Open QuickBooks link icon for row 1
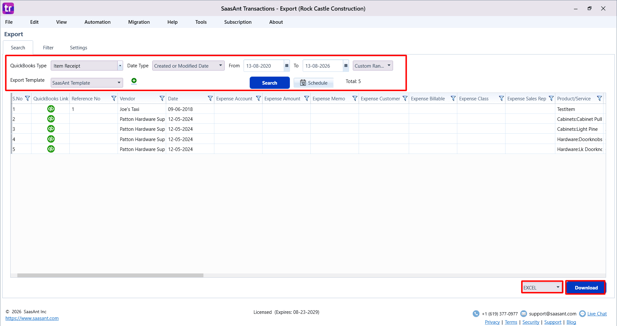This screenshot has height=326, width=617. [x=51, y=109]
